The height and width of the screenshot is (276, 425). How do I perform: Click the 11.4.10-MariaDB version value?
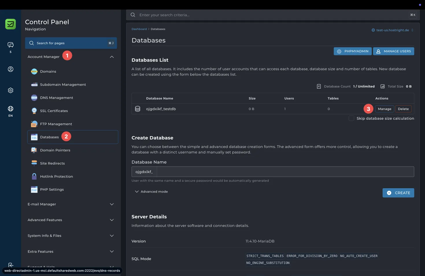pos(260,241)
